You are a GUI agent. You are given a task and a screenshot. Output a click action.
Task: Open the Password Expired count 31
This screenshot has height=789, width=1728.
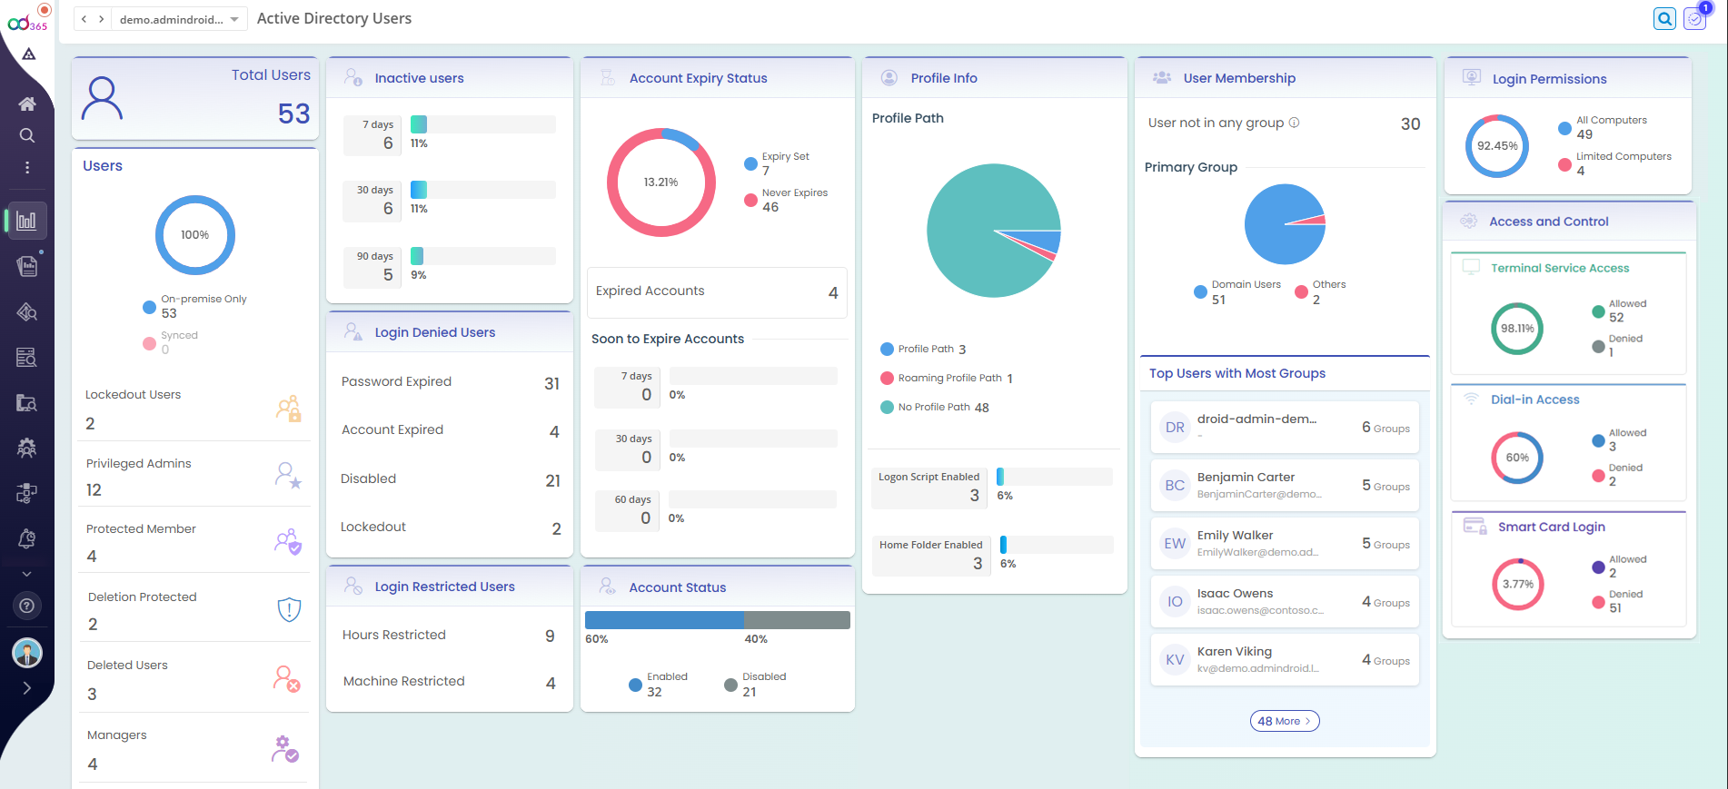(x=551, y=384)
